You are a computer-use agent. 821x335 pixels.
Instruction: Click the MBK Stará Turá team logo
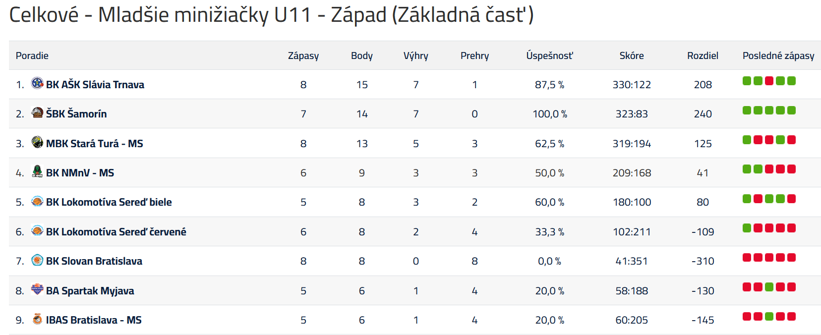(x=37, y=142)
